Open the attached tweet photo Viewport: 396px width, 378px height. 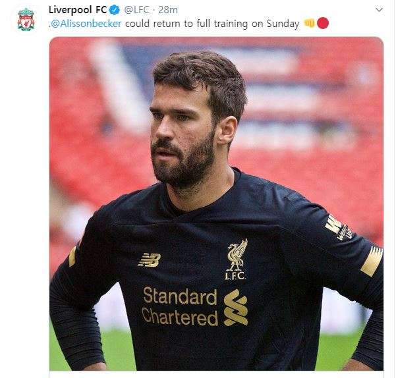216,203
